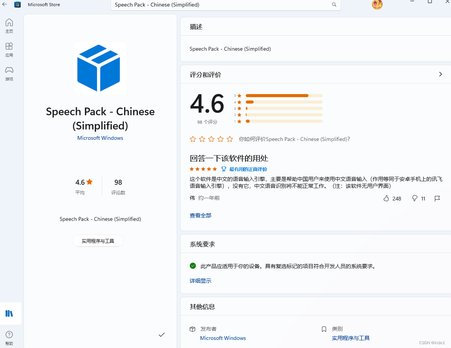Click the 系统要求 section header
Image resolution: width=451 pixels, height=348 pixels.
tap(202, 244)
